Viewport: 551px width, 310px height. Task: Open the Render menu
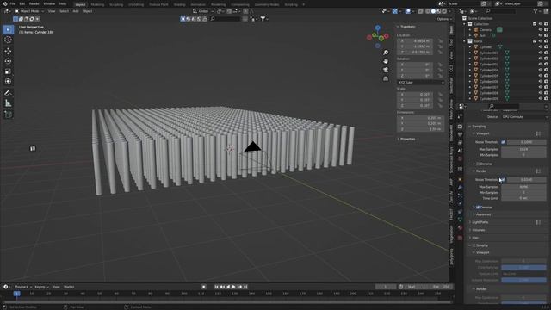tap(34, 3)
